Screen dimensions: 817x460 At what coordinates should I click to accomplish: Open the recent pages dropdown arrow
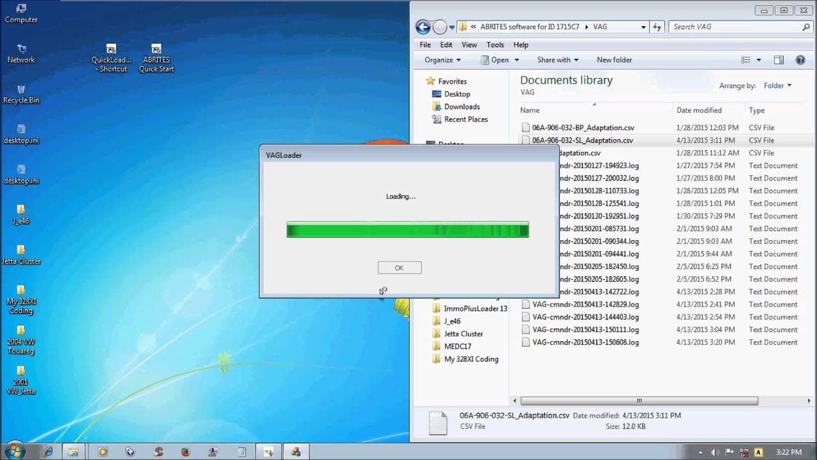tap(452, 27)
